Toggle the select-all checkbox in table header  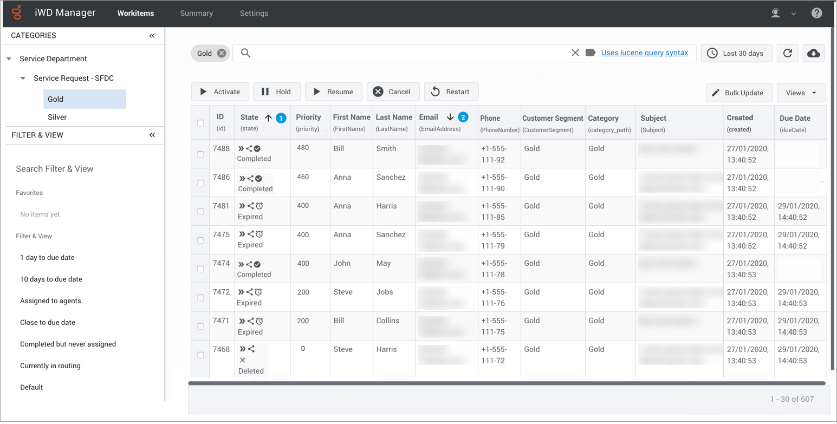pyautogui.click(x=200, y=123)
